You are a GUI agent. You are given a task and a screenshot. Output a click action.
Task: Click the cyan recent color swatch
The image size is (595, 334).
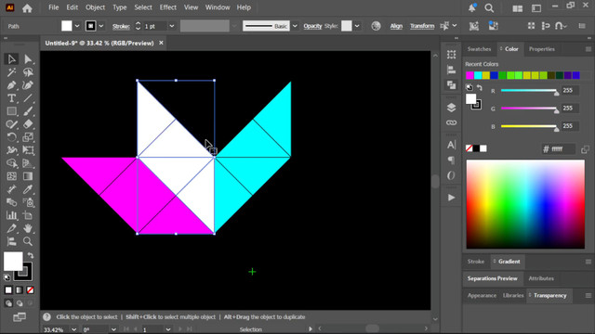pos(478,75)
